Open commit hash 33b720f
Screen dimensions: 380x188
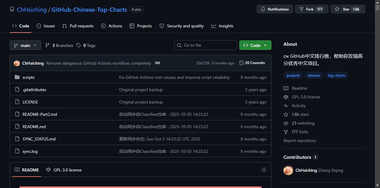tap(203, 63)
